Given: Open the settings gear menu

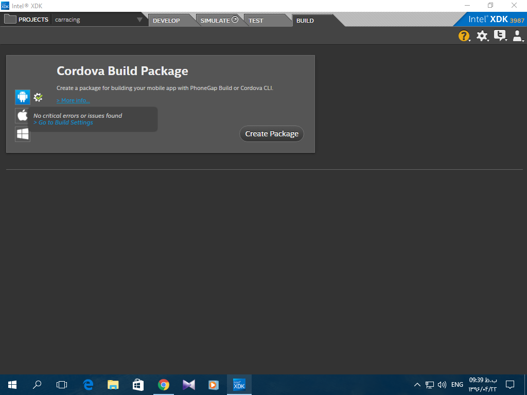Looking at the screenshot, I should [x=482, y=35].
